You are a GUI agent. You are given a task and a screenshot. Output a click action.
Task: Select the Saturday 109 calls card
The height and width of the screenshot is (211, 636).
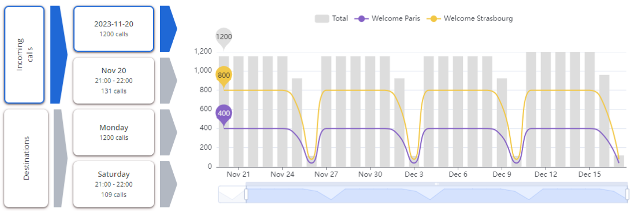tap(113, 184)
